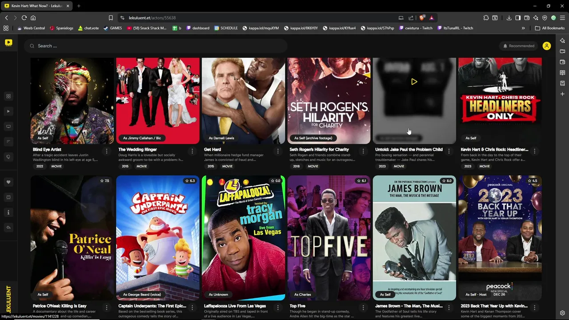The image size is (569, 320).
Task: Click sidebar play movies icon
Action: 8,112
